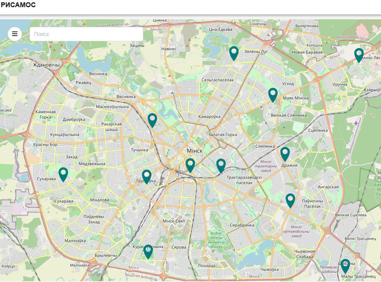
Task: Open the marker near Маяк Мінска
Action: pos(272,95)
